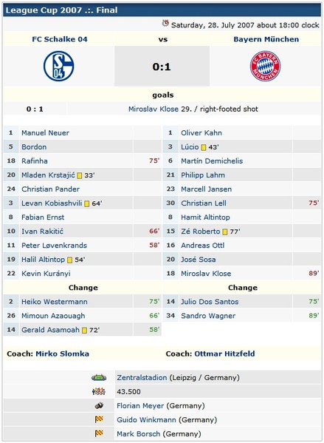The height and width of the screenshot is (443, 324).
Task: Open coach Mirko Slomka's profile
Action: pyautogui.click(x=62, y=354)
